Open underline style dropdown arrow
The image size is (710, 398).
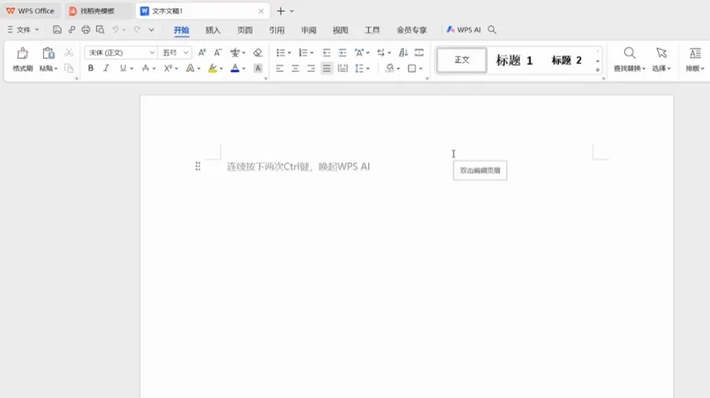pyautogui.click(x=132, y=69)
